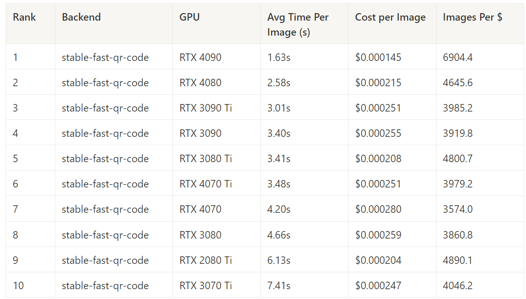Click the 4.66s time value
The width and height of the screenshot is (526, 299).
279,235
